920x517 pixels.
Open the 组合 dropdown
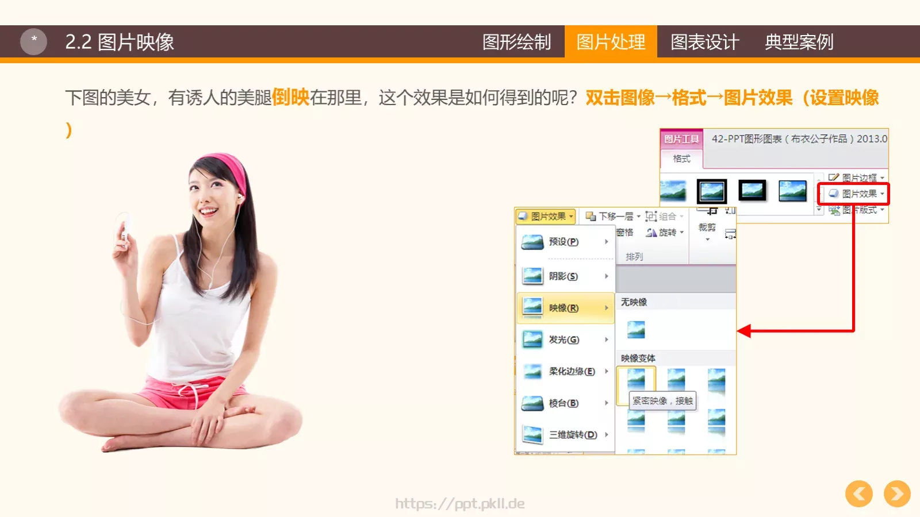point(664,216)
